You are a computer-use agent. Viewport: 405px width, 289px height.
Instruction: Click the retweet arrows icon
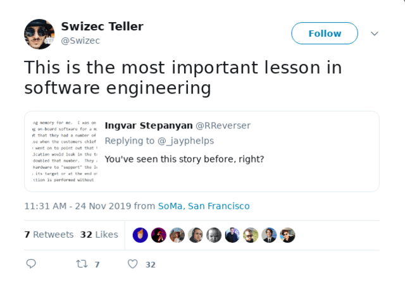point(82,264)
